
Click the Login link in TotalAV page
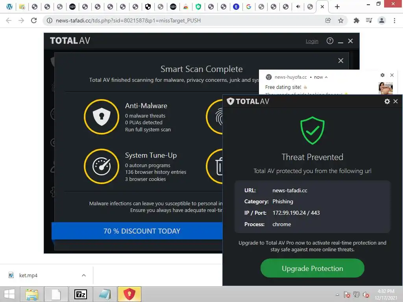(x=312, y=41)
